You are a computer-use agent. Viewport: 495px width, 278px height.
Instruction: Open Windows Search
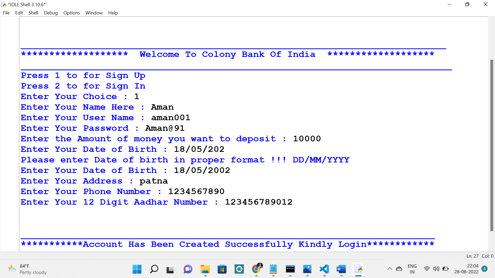[x=154, y=270]
